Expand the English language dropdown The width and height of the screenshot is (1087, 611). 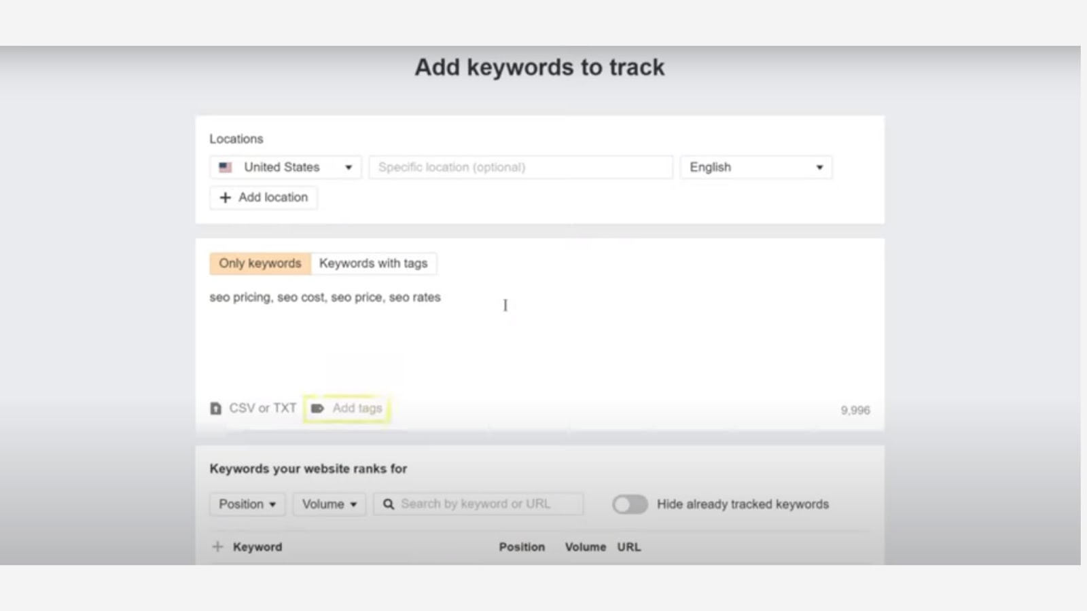755,167
